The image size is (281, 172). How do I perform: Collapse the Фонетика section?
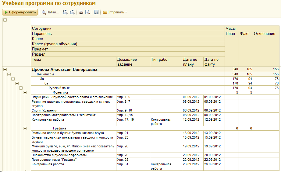click(25, 92)
